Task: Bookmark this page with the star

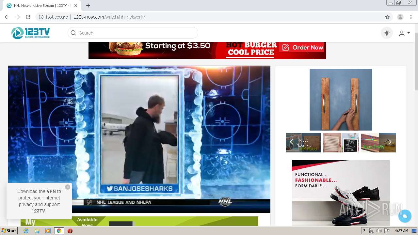Action: (x=387, y=17)
